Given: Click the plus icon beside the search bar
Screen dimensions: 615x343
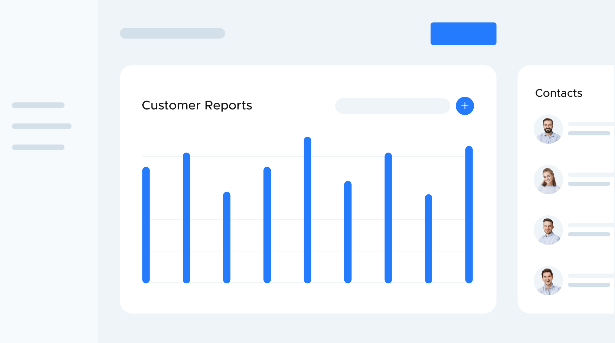Looking at the screenshot, I should [x=465, y=106].
